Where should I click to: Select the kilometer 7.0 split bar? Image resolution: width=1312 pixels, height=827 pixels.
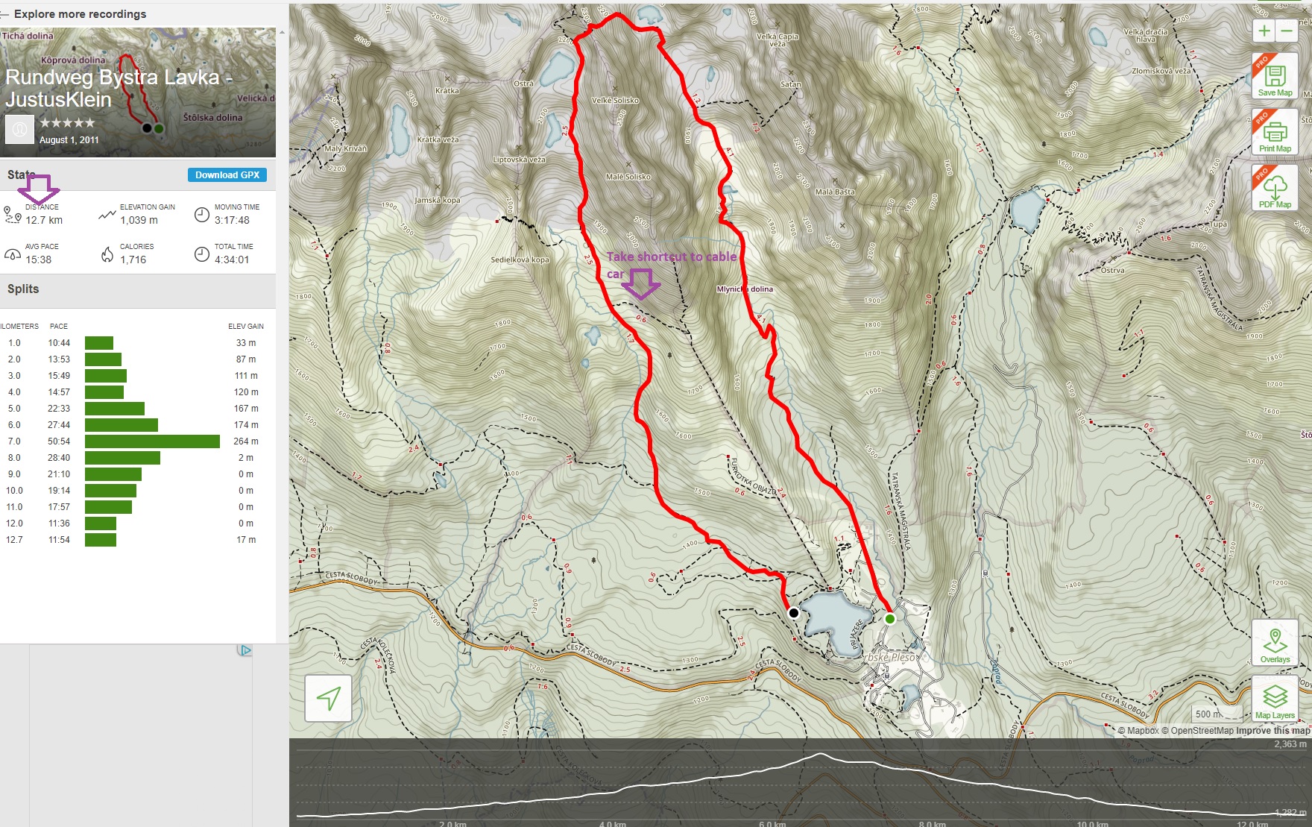pyautogui.click(x=152, y=441)
